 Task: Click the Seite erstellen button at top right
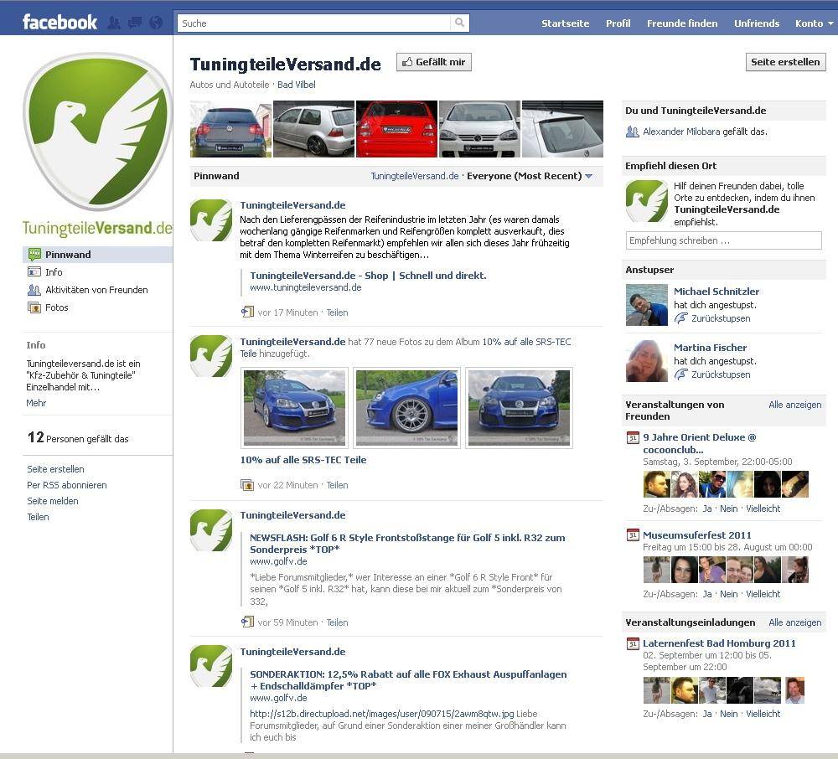785,62
